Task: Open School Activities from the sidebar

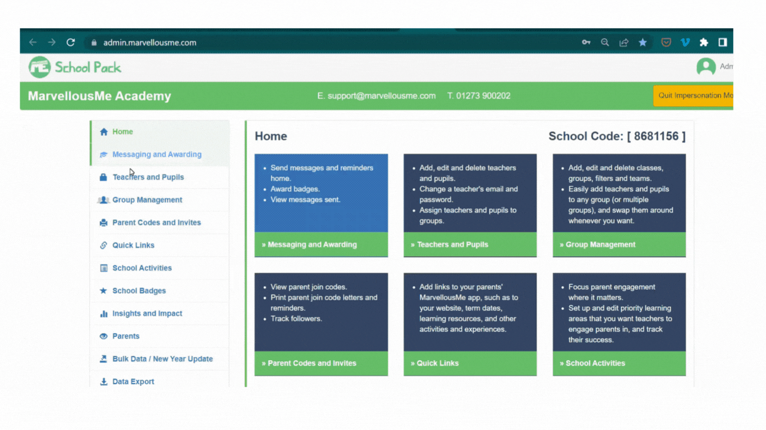Action: click(142, 268)
